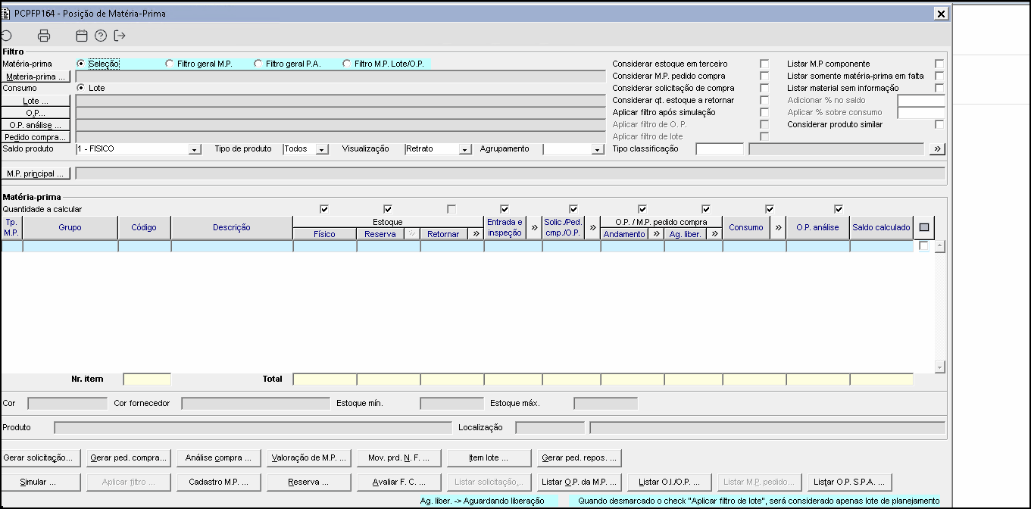Screen dimensions: 1031x509
Task: Enable Listar somente matéria-prima em falta checkbox
Action: tap(939, 76)
